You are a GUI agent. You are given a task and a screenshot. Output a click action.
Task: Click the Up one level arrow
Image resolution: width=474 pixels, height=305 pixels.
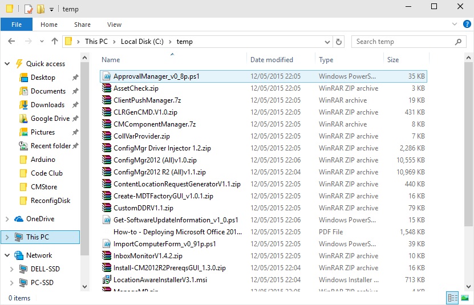[55, 42]
